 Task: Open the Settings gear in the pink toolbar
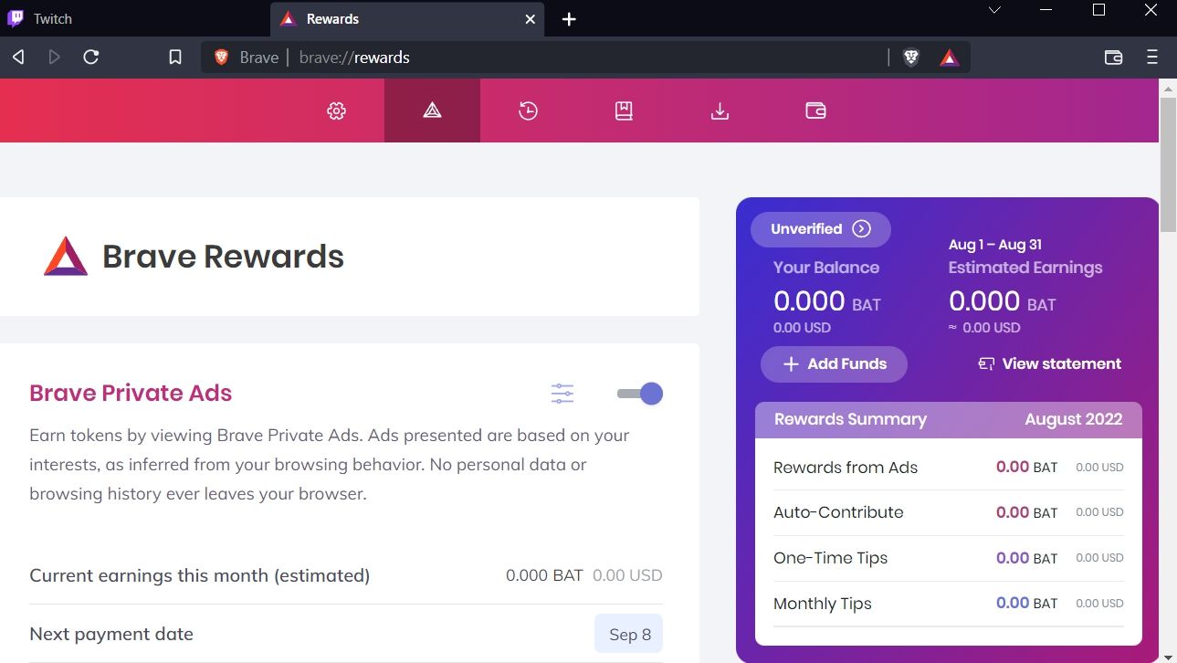(x=336, y=110)
